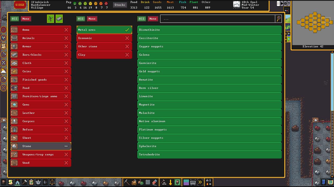The image size is (334, 187).
Task: Open the help question mark icon
Action: (x=289, y=3)
